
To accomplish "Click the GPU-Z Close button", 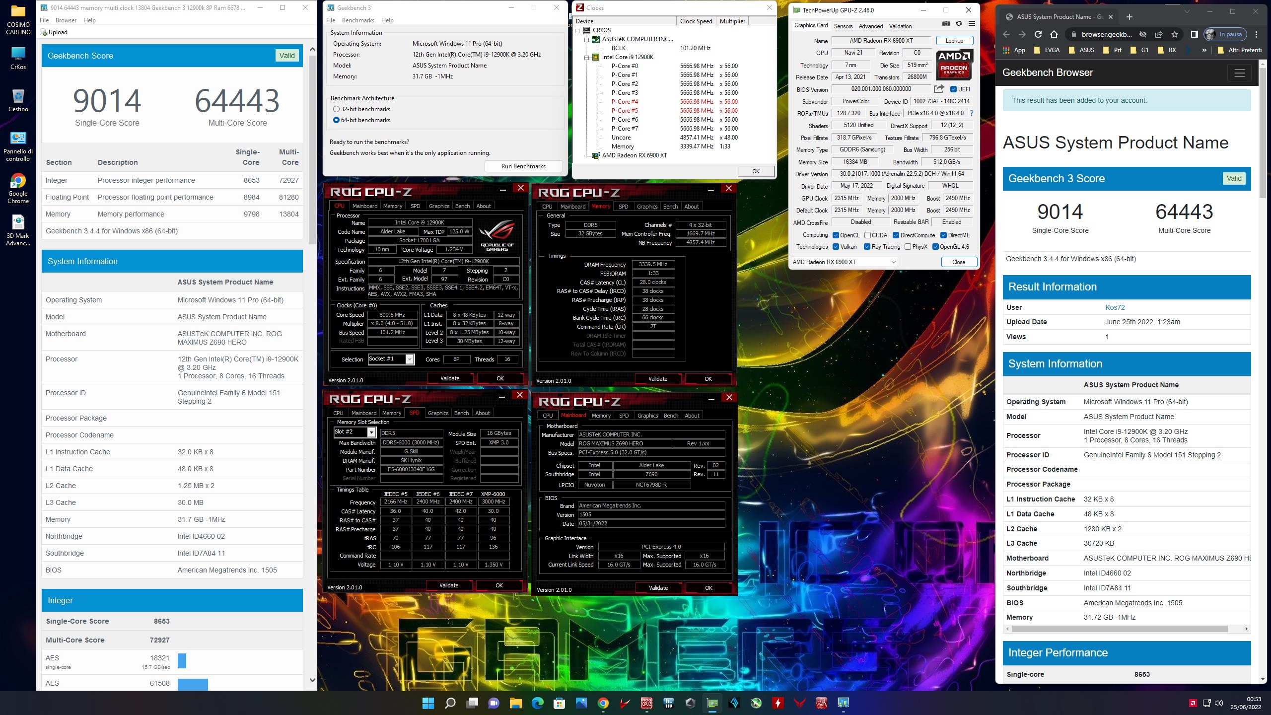I will [959, 262].
